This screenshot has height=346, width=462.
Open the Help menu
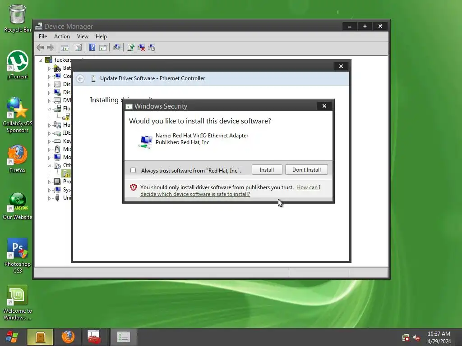[101, 36]
